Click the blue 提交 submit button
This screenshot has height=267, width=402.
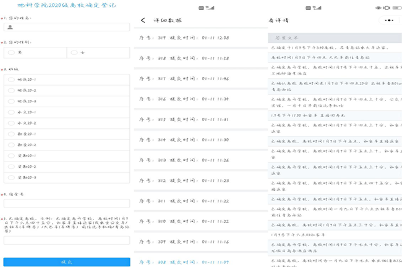tap(67, 262)
